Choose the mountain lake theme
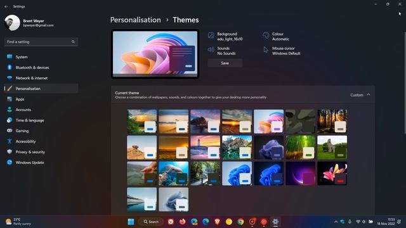 point(237,148)
